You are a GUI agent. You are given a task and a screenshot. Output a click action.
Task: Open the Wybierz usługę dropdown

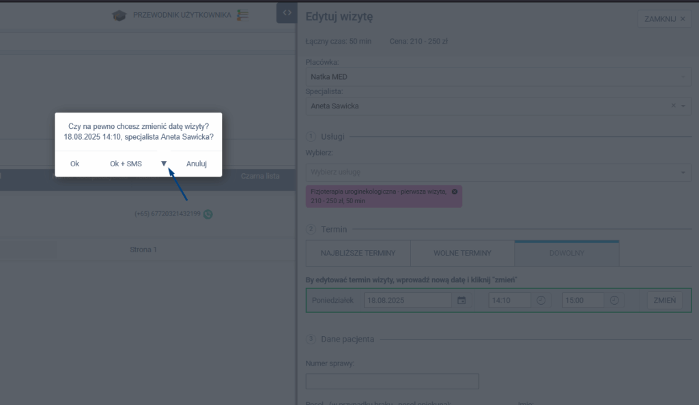click(x=685, y=172)
